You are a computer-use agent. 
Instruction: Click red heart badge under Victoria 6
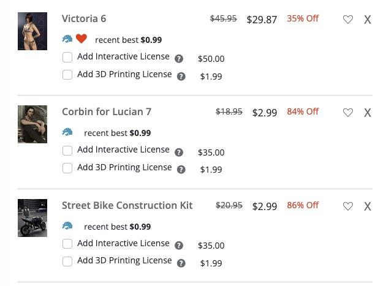81,39
